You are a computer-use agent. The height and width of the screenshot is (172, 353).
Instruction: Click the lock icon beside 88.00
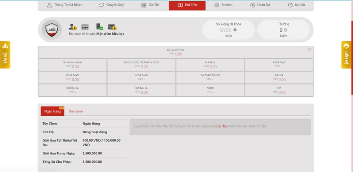(x=235, y=29)
